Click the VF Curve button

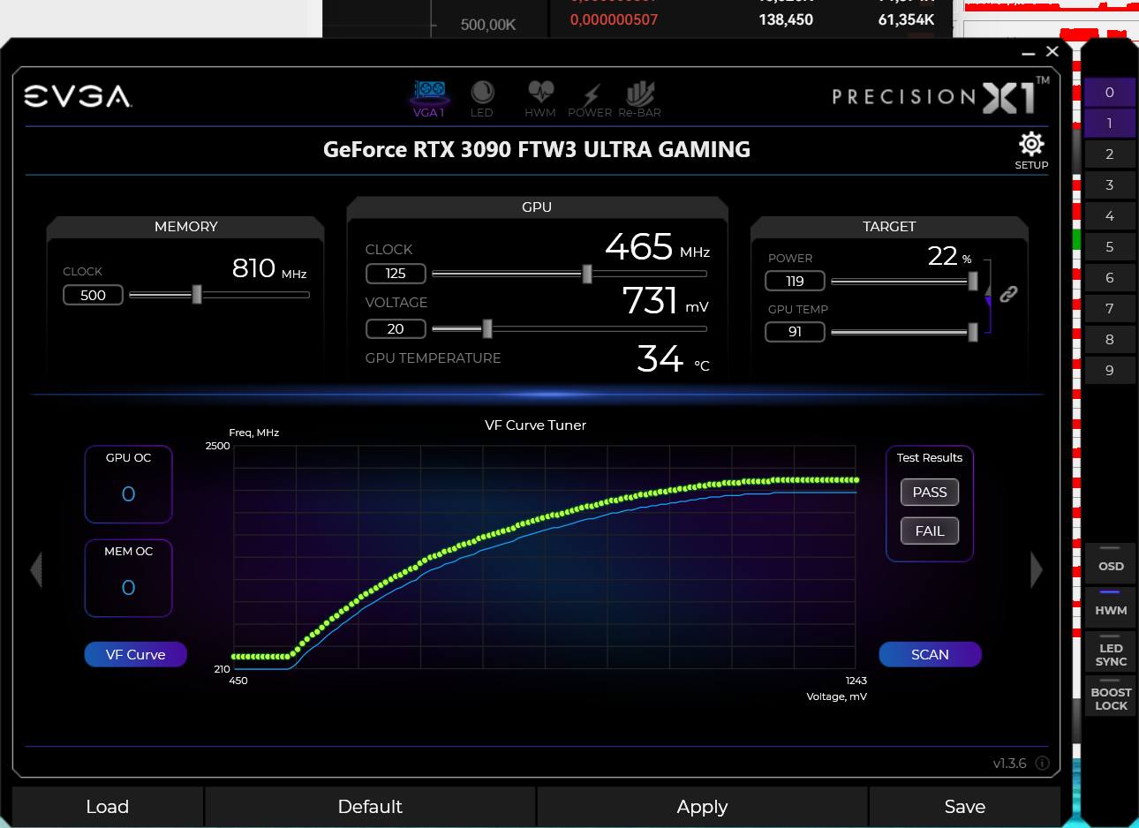tap(135, 654)
